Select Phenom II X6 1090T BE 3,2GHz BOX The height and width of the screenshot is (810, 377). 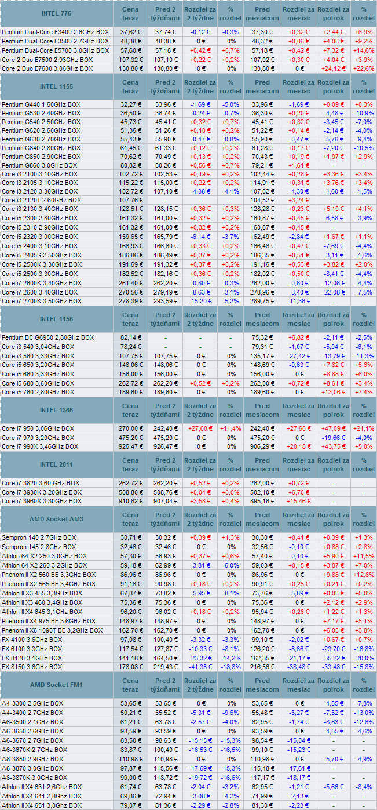pos(52,630)
